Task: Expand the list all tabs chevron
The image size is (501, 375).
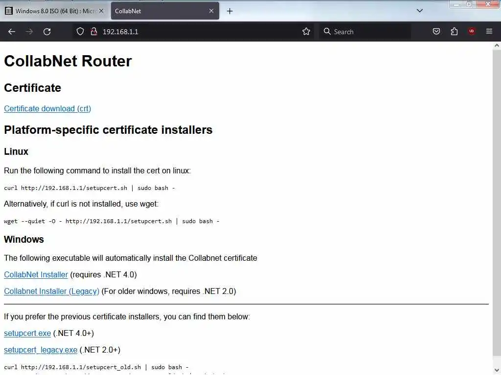Action: 420,11
